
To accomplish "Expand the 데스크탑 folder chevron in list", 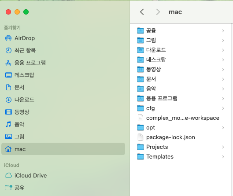I will point(223,60).
